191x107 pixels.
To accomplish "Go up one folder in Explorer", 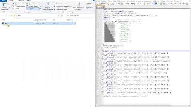I will (12, 15).
